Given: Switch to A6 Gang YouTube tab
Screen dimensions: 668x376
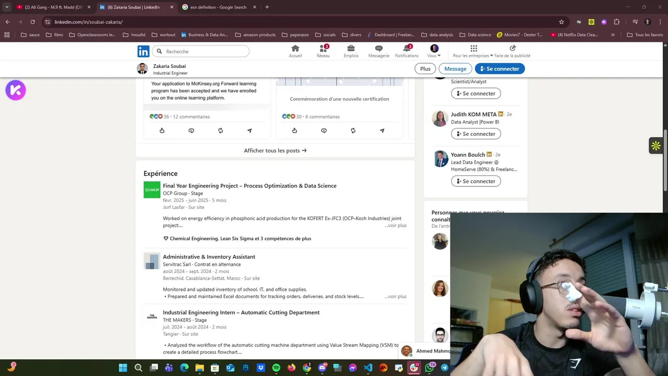Looking at the screenshot, I should coord(54,7).
